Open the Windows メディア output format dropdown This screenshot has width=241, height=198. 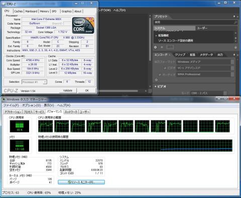pyautogui.click(x=205, y=62)
